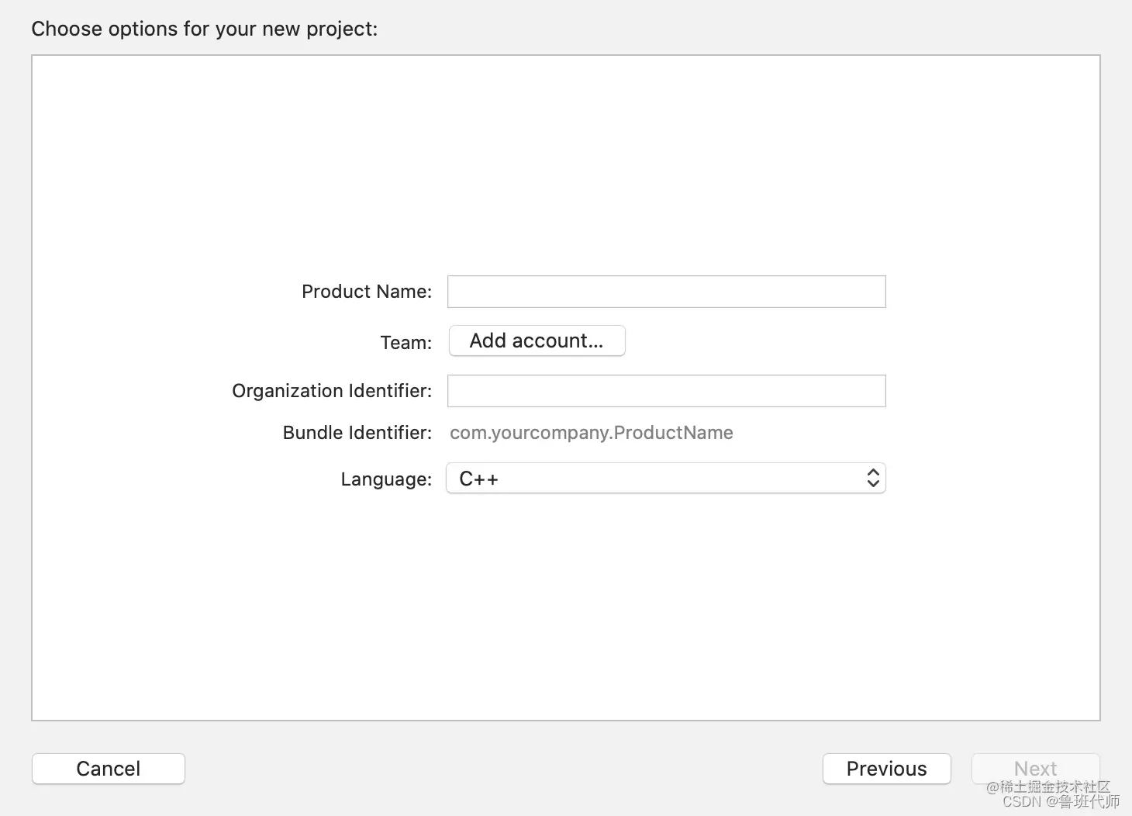
Task: Click the Product Name: label
Action: [367, 292]
